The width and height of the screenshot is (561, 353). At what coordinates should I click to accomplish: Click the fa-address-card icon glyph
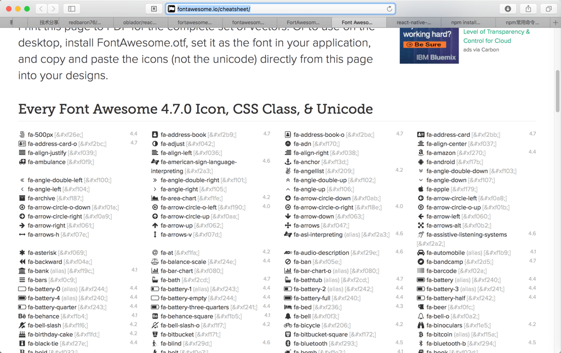pyautogui.click(x=421, y=135)
